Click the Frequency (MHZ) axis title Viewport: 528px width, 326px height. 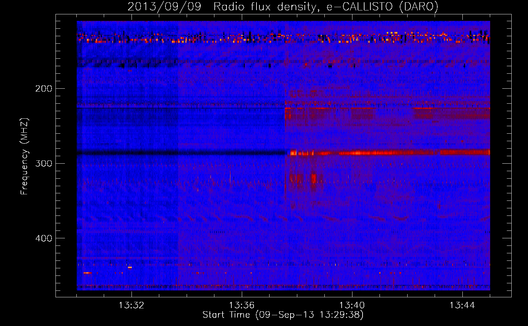[24, 156]
